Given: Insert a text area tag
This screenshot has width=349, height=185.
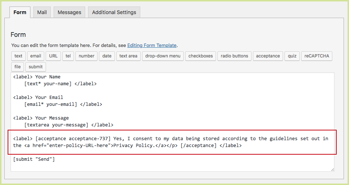Looking at the screenshot, I should (128, 56).
